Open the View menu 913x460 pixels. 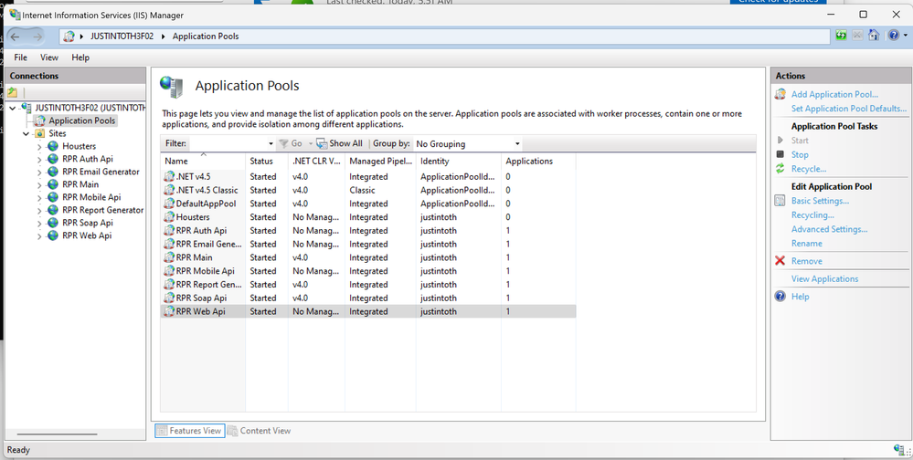(x=49, y=57)
